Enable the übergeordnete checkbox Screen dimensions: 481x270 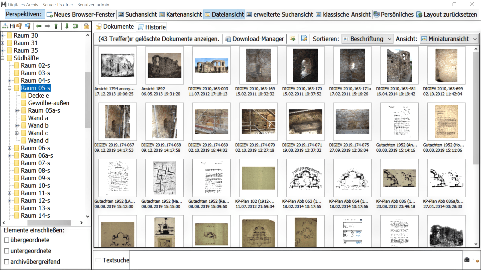7,240
